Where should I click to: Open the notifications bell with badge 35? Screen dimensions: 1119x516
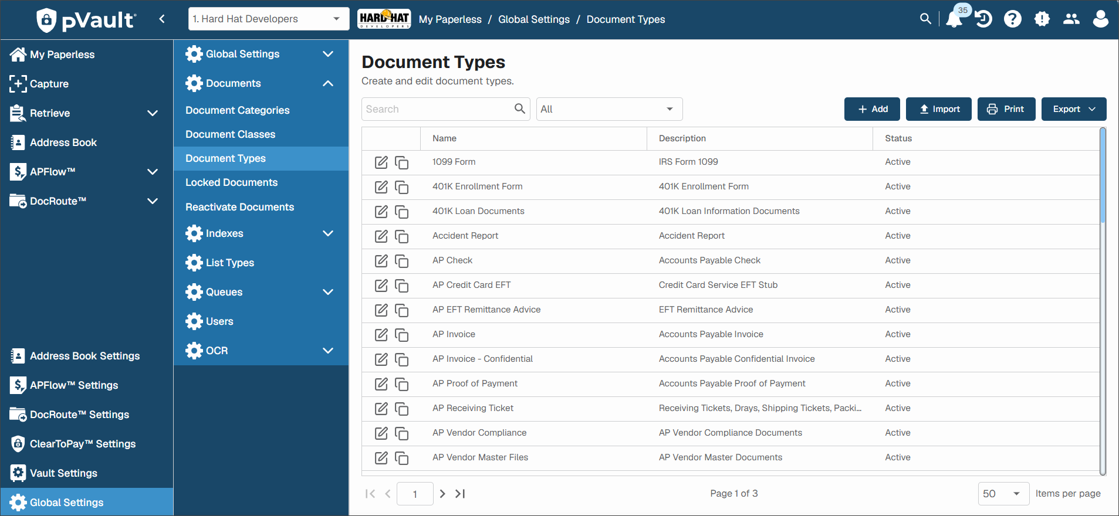click(x=955, y=18)
